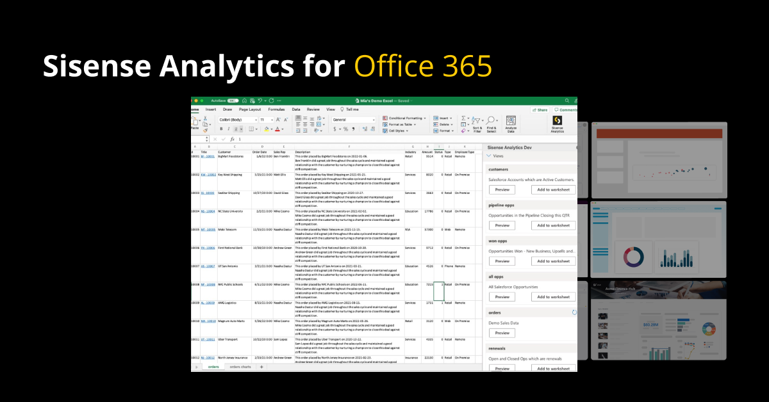The image size is (769, 402).
Task: Open the BF - 10001 title link
Action: point(206,156)
